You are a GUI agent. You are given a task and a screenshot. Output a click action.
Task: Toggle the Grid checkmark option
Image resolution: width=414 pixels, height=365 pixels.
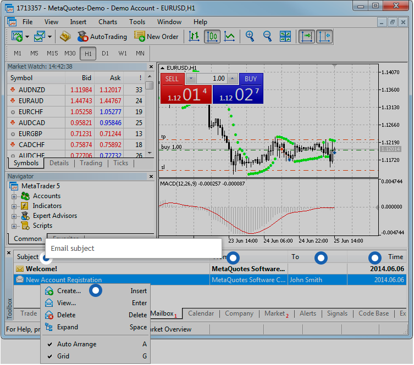coord(95,356)
